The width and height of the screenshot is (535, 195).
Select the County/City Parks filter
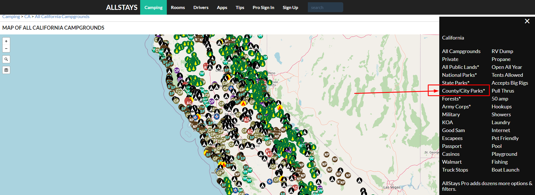(x=463, y=91)
